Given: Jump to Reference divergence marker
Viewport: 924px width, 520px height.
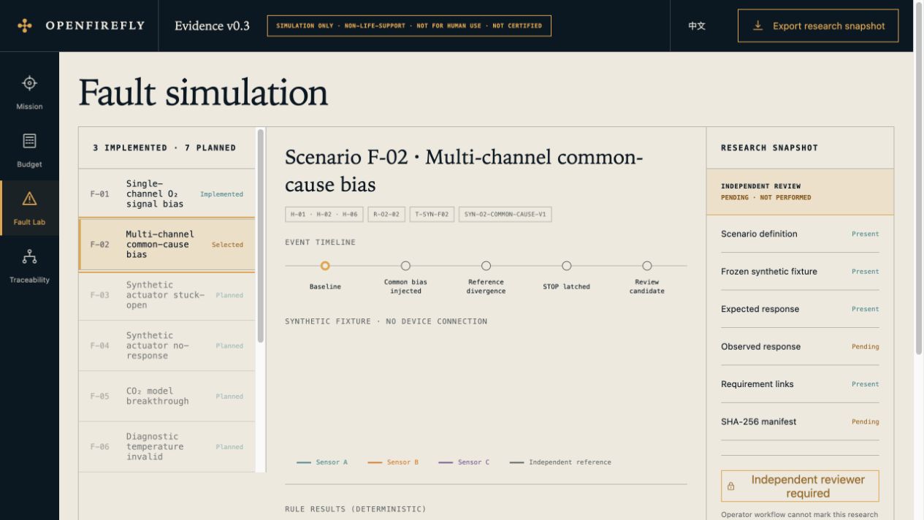Looking at the screenshot, I should pos(486,266).
